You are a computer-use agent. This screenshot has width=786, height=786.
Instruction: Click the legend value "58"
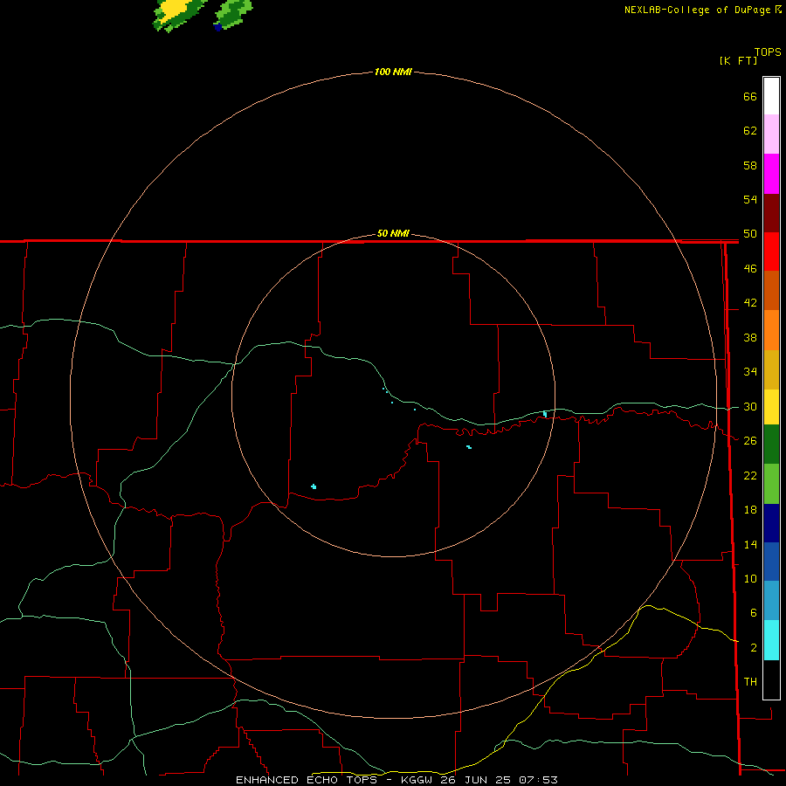pyautogui.click(x=750, y=165)
